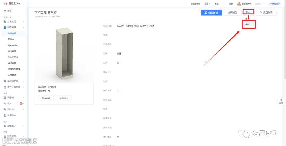Click the 模型版本 button
286x146 pixels.
point(64,98)
